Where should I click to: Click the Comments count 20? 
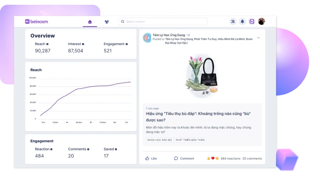[x=71, y=156]
